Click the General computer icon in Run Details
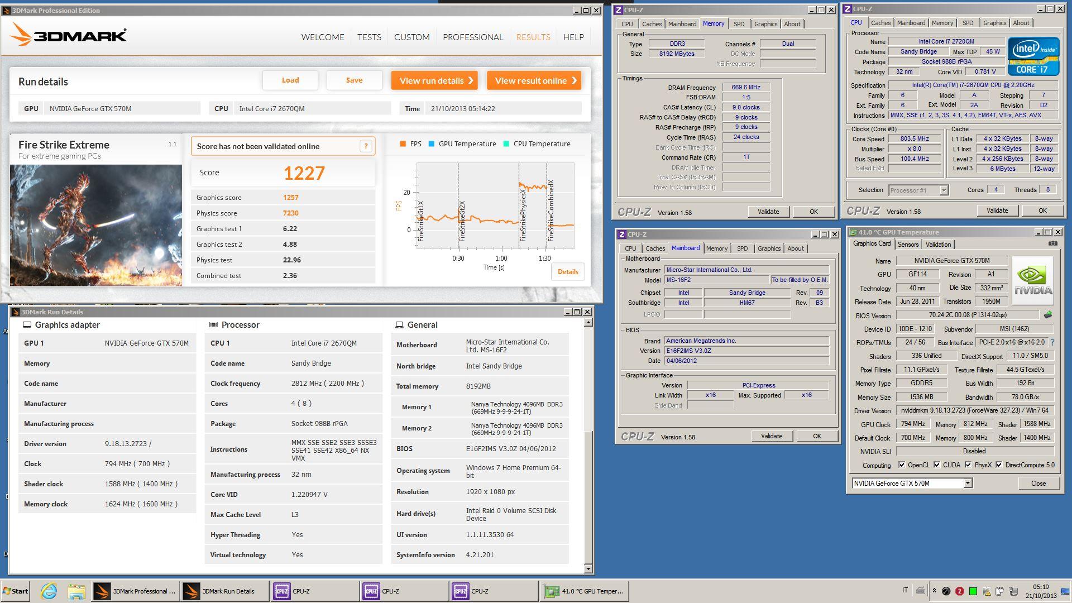 click(x=399, y=324)
